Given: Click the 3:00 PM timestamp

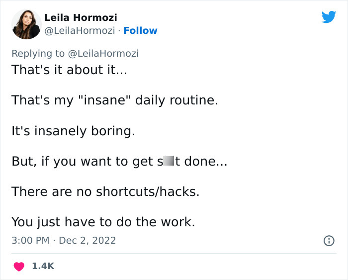Looking at the screenshot, I should coord(30,241).
